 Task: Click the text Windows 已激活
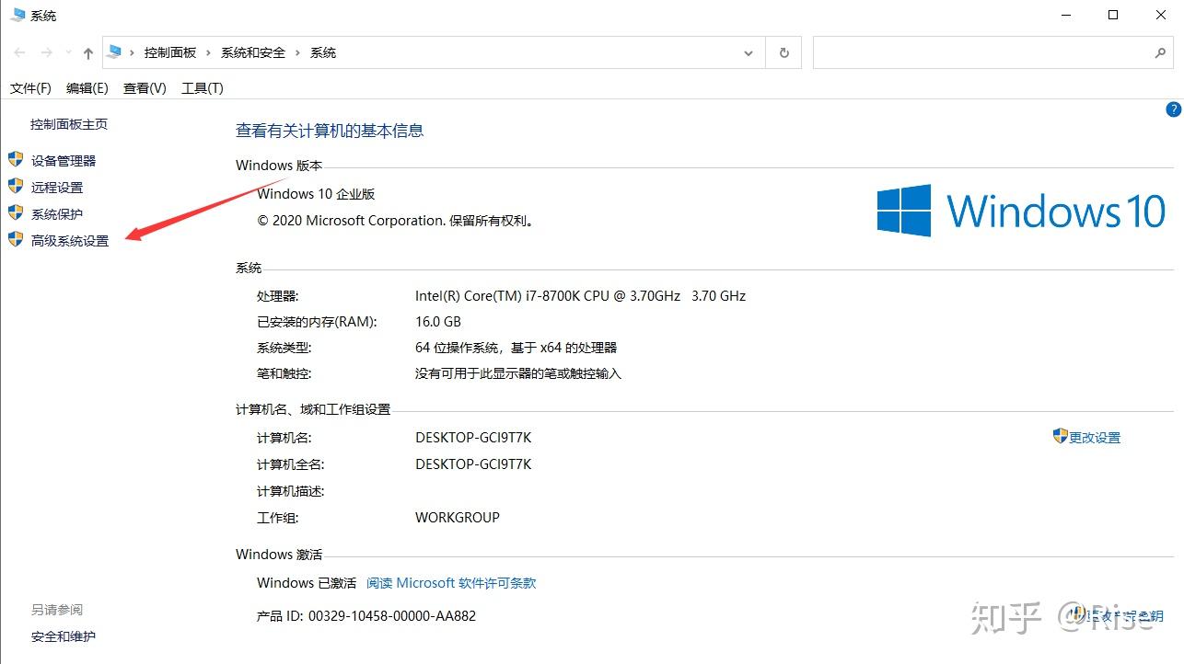307,583
